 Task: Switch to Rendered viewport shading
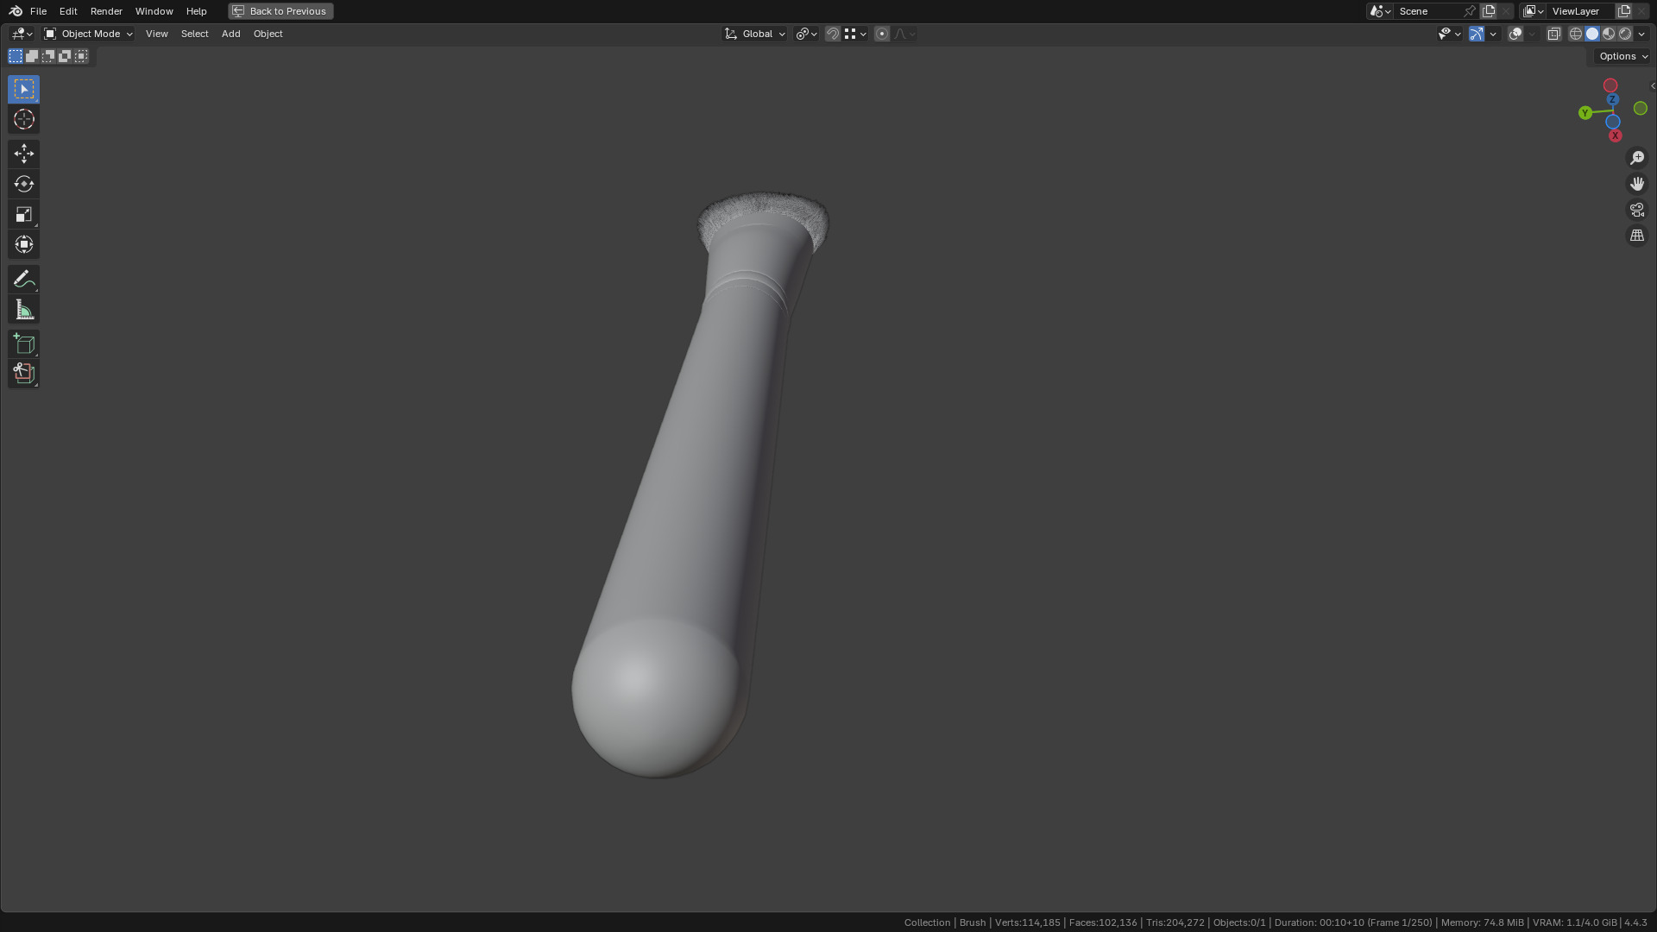tap(1625, 34)
